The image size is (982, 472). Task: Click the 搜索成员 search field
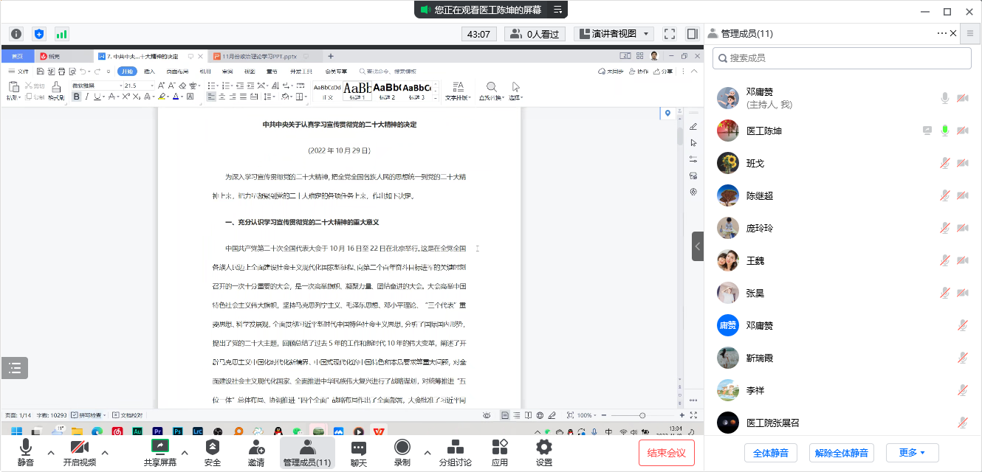tap(842, 58)
